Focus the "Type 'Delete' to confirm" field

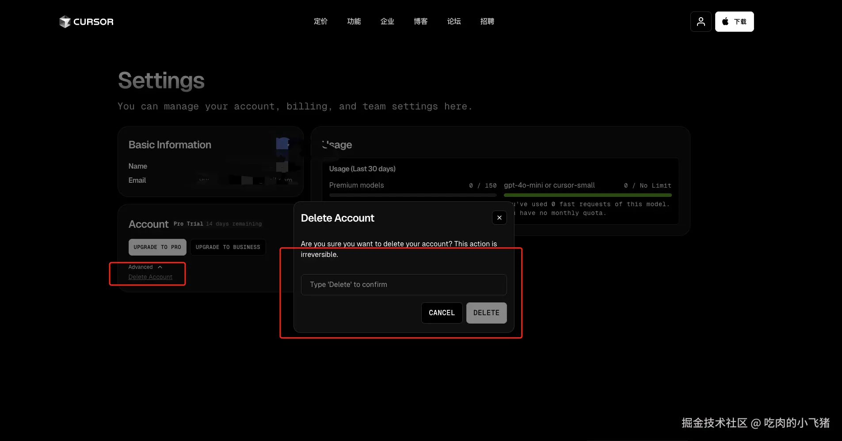404,285
